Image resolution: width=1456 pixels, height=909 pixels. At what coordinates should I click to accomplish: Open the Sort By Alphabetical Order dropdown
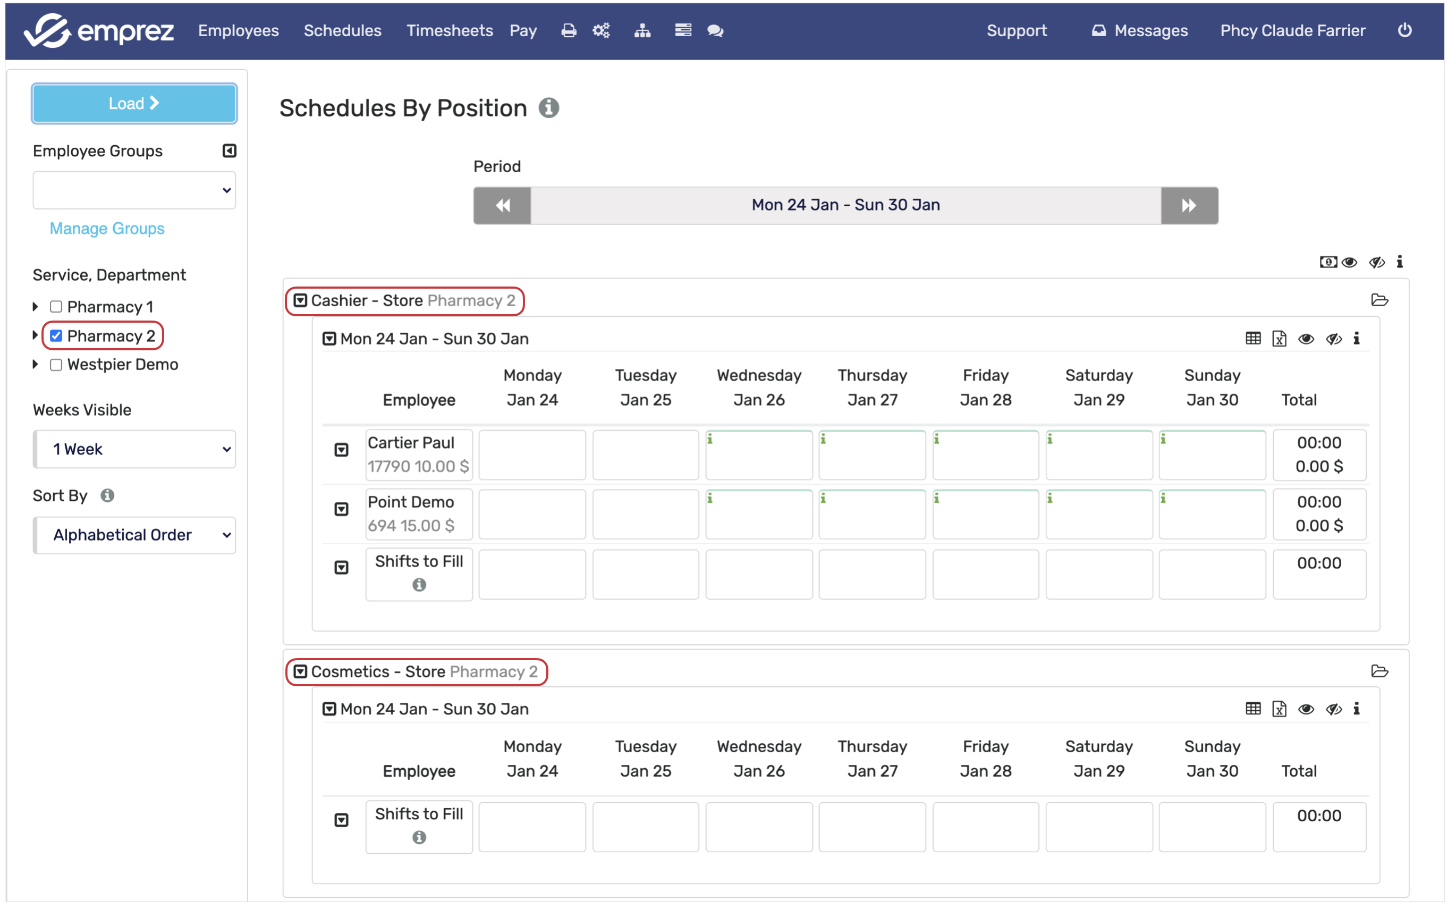click(x=134, y=535)
